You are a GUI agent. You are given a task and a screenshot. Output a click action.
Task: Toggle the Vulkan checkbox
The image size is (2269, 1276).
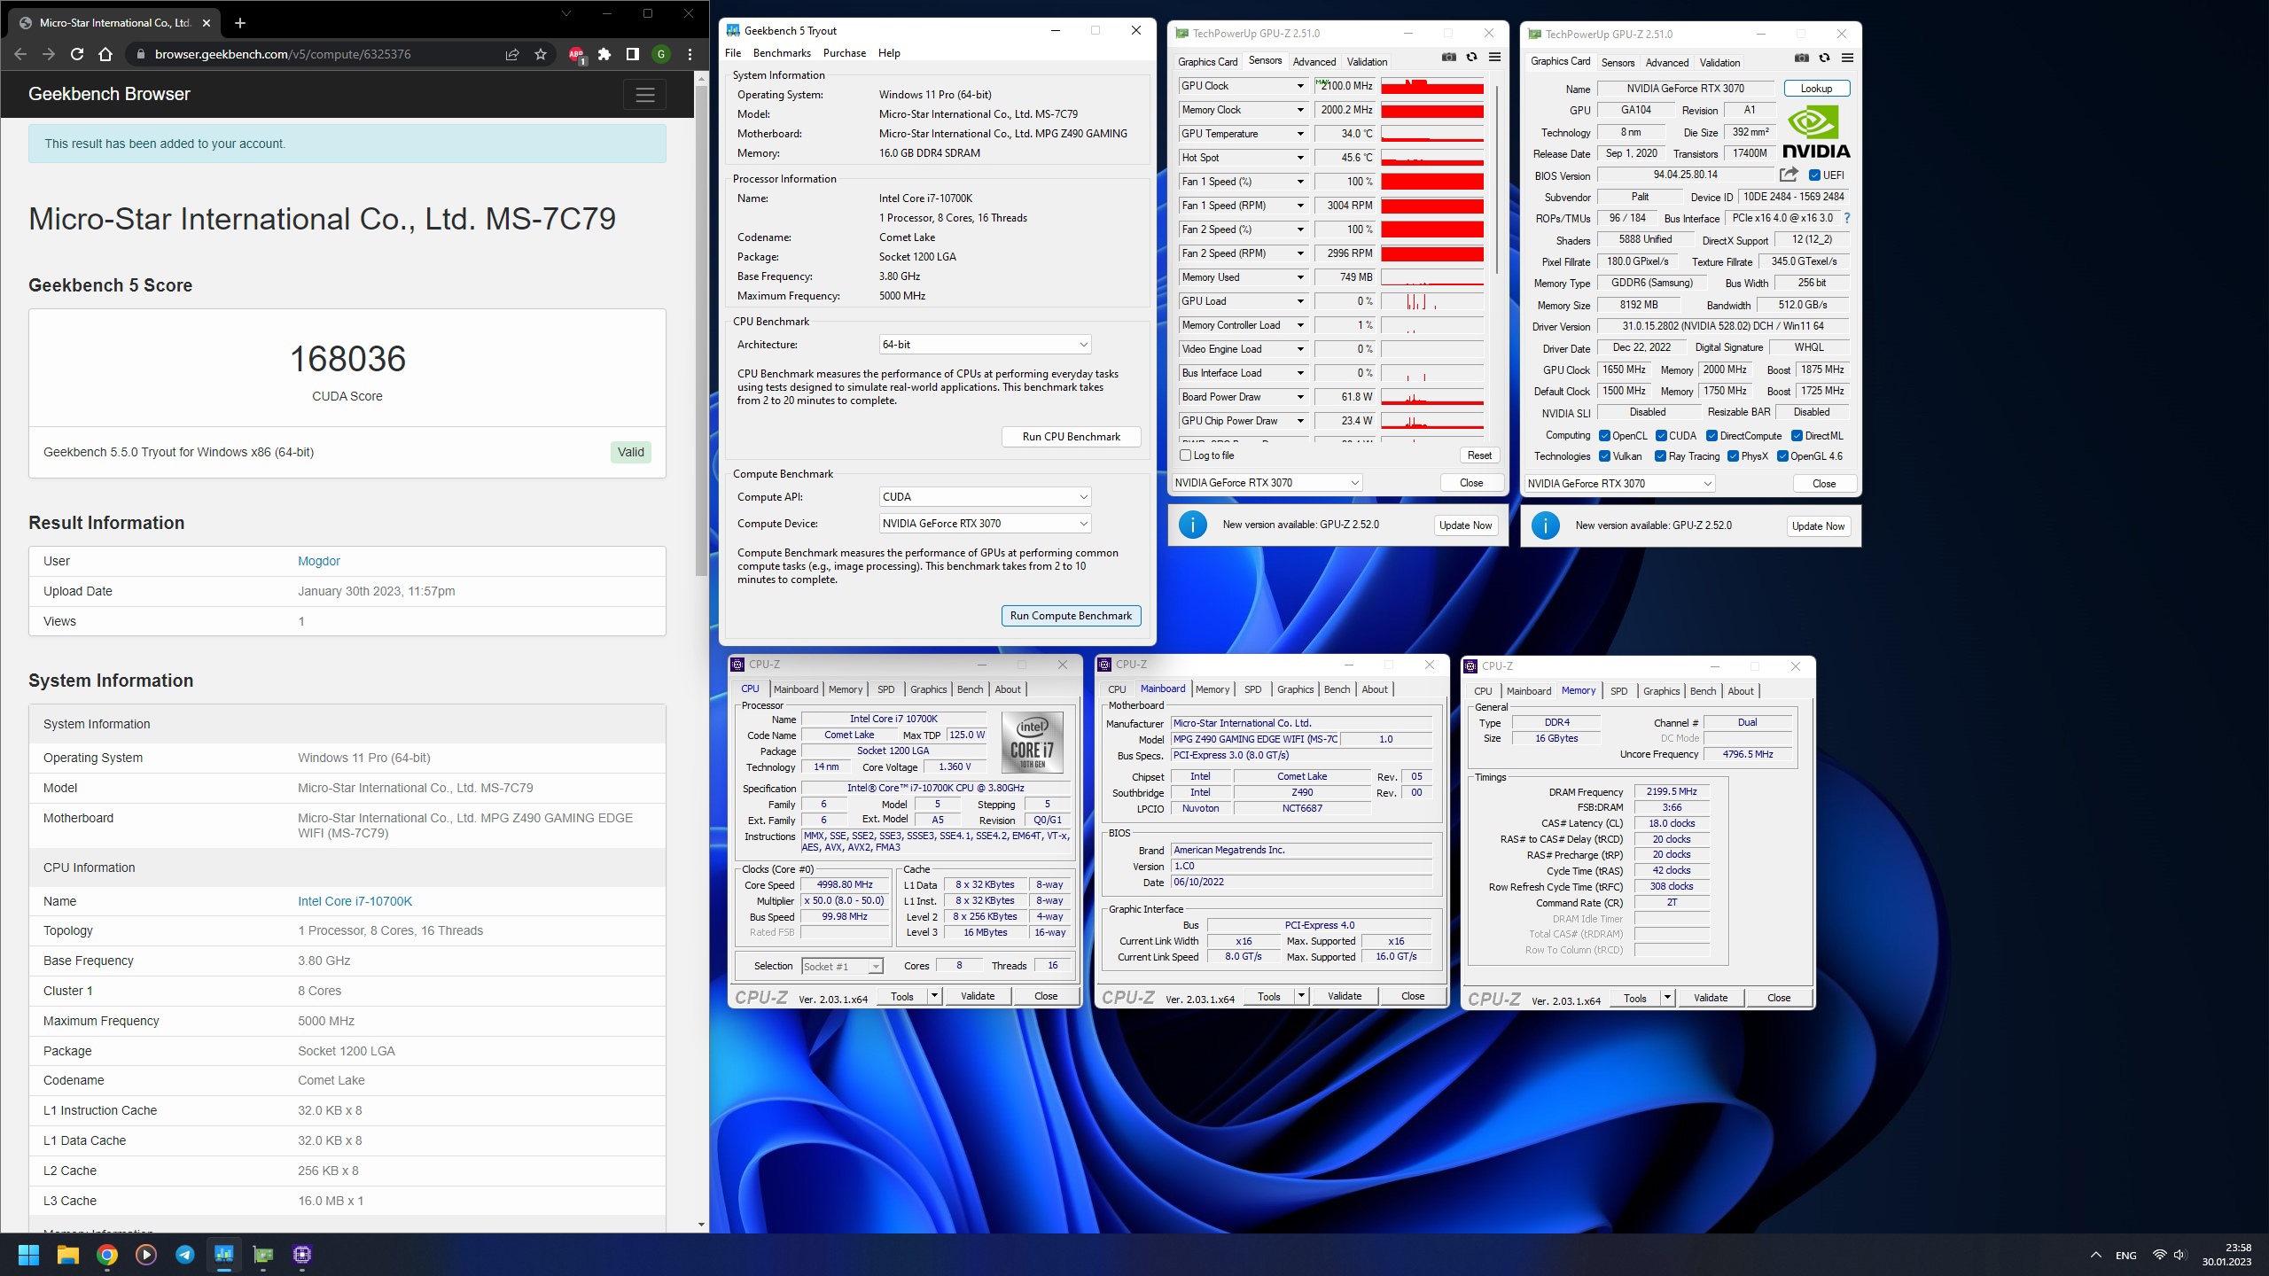(x=1604, y=456)
